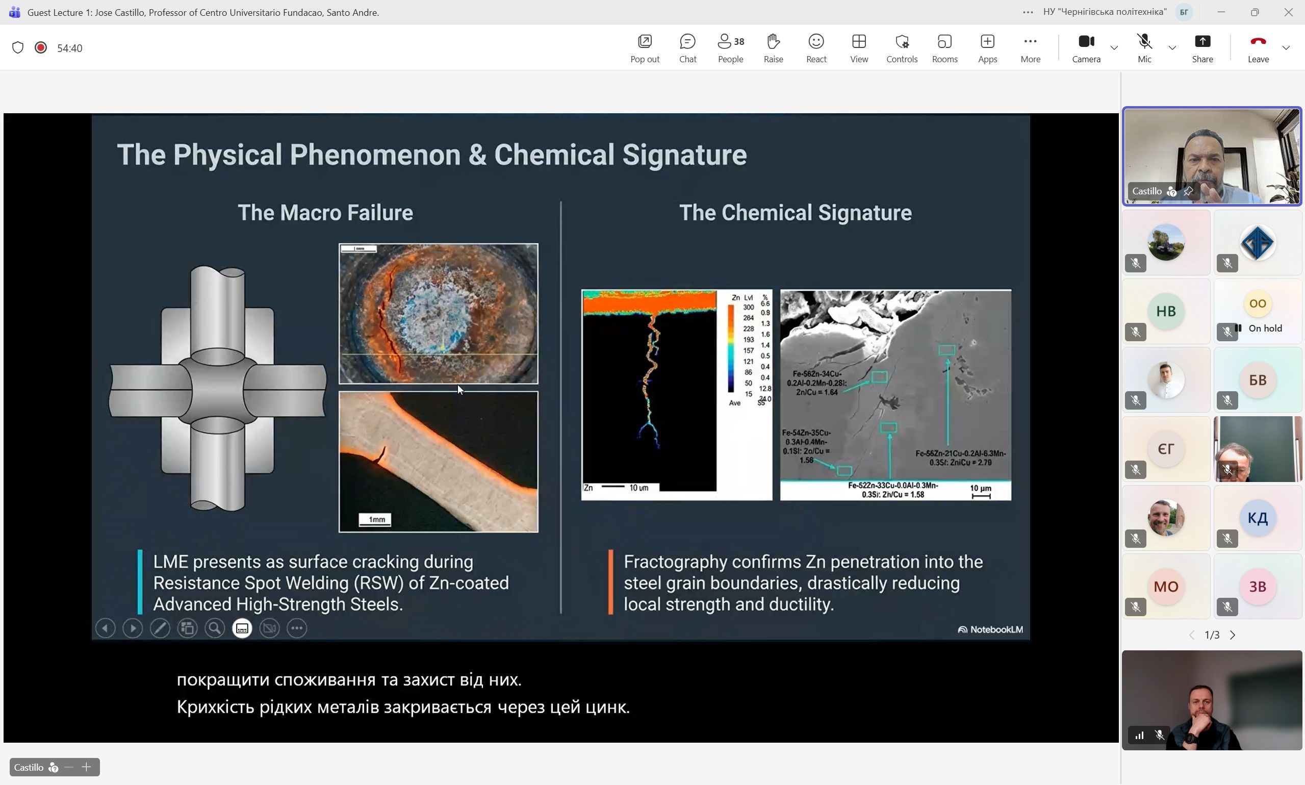Select Castillo's pinned video thumbnail

1211,156
